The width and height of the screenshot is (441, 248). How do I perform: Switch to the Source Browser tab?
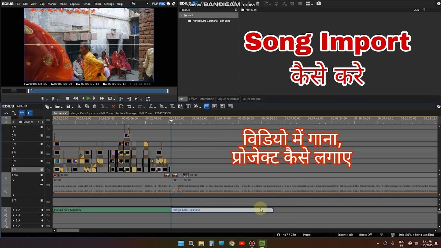[252, 99]
